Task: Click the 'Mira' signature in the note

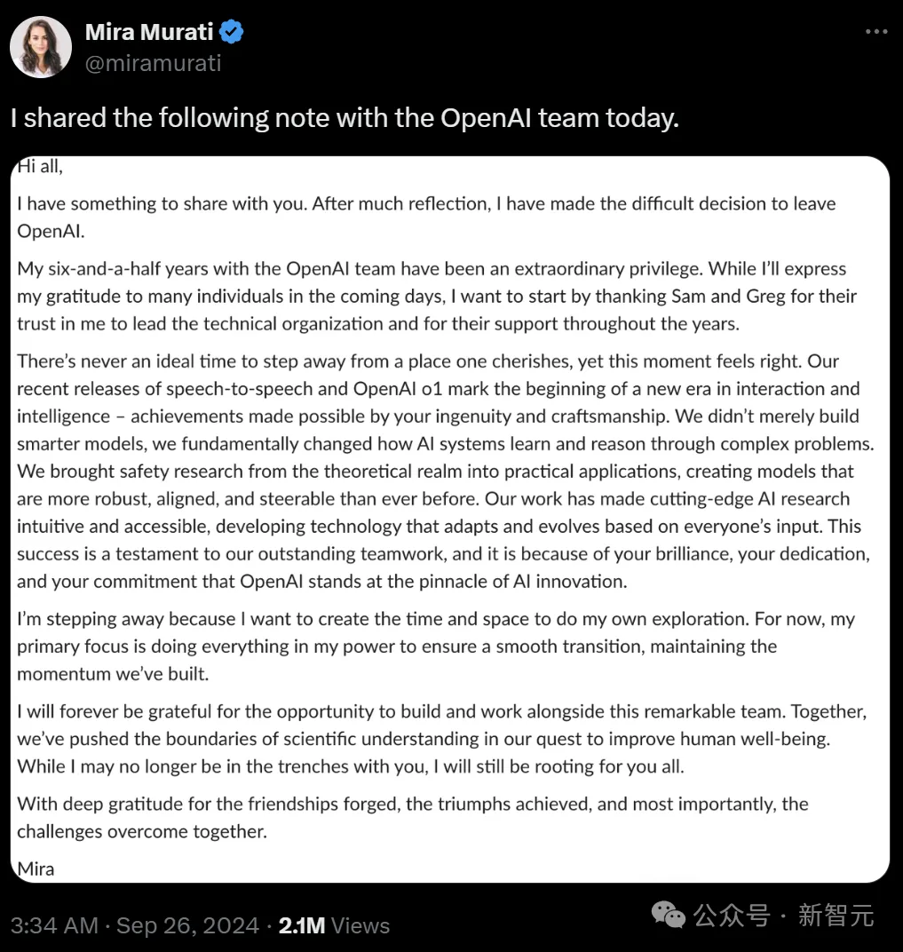Action: [x=36, y=869]
